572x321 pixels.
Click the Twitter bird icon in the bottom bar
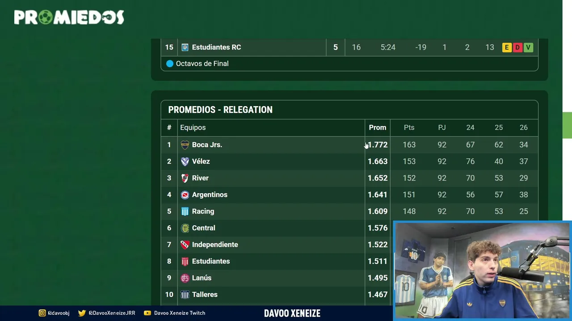coord(82,313)
